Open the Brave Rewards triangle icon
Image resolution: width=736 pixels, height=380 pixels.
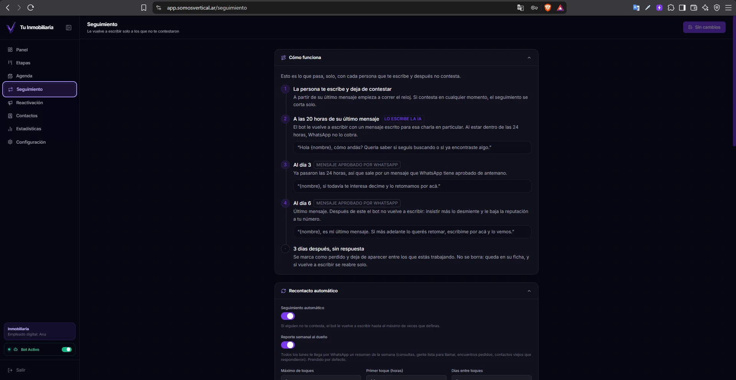560,8
